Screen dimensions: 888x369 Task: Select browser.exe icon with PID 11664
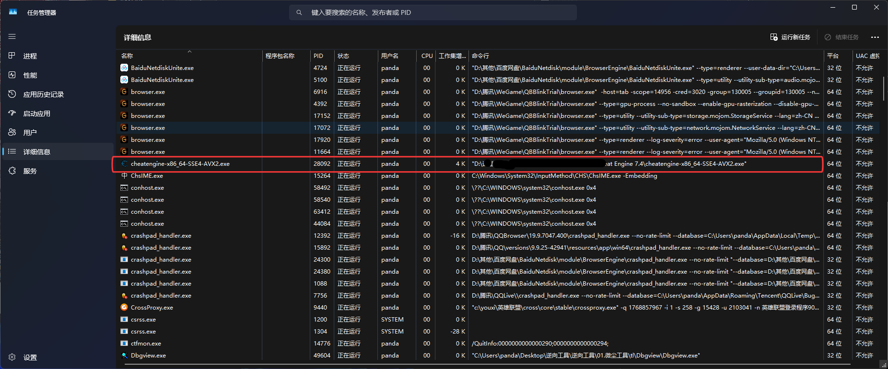124,151
